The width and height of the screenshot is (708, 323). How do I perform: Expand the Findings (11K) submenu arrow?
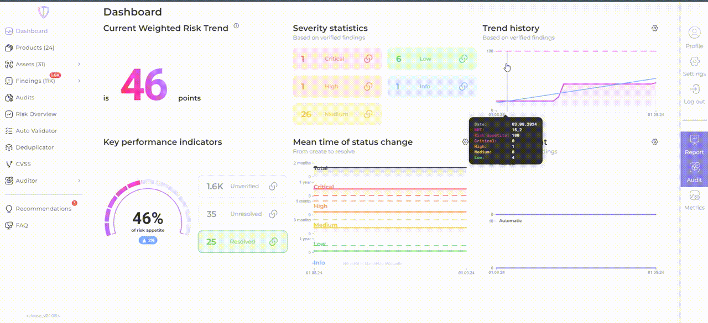point(79,81)
